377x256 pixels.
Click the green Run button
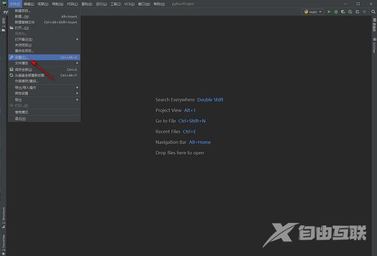click(x=329, y=11)
